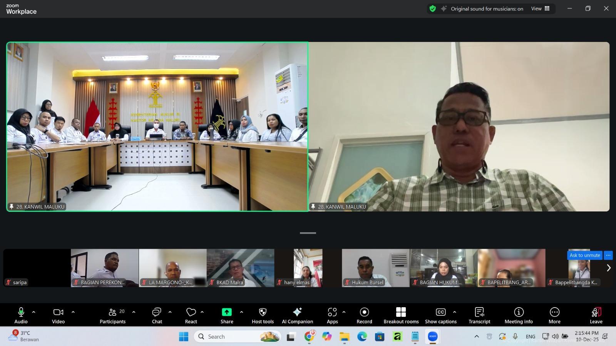The width and height of the screenshot is (616, 346).
Task: Select the BKAD Malra participant thumbnail
Action: coord(240,268)
